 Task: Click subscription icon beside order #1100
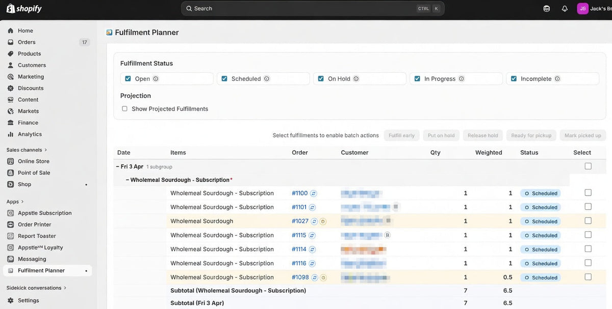(x=314, y=193)
